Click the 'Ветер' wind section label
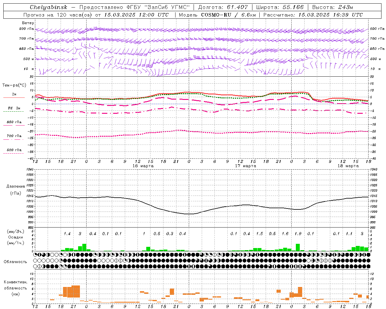The image size is (386, 309). [x=28, y=23]
